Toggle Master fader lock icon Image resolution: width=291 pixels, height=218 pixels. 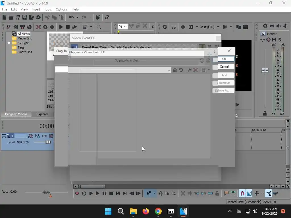(265, 114)
